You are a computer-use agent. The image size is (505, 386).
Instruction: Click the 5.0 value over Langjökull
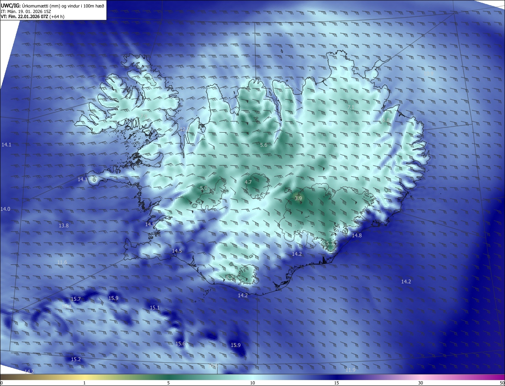[204, 188]
